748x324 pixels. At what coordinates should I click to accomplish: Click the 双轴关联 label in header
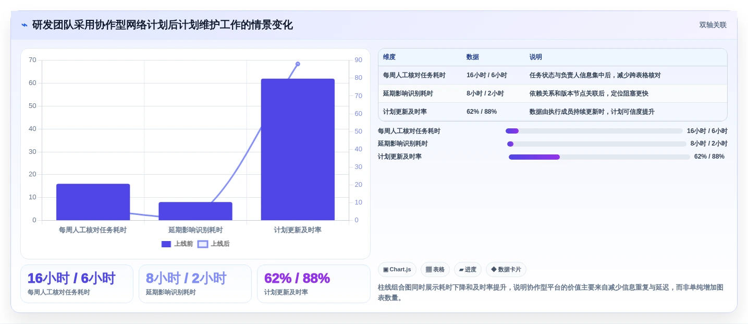tap(713, 25)
